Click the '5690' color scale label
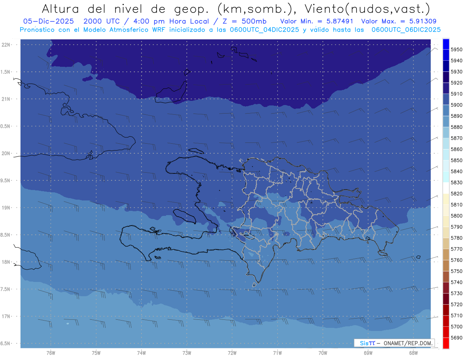The width and height of the screenshot is (464, 358). tap(457, 338)
